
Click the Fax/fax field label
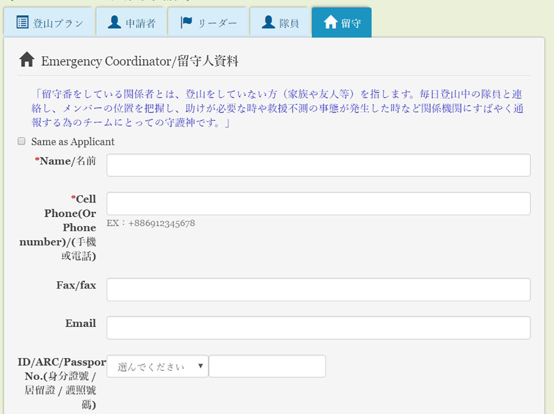(76, 286)
